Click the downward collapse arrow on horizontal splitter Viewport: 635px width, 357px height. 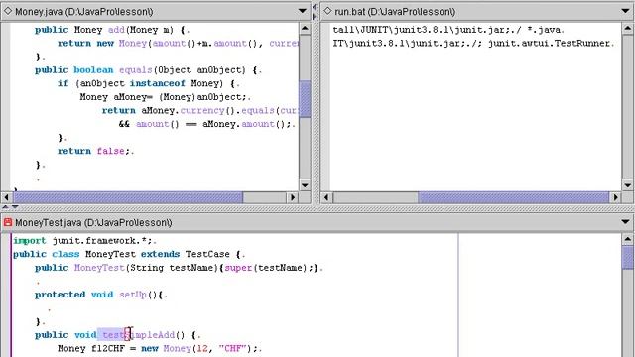pyautogui.click(x=15, y=207)
